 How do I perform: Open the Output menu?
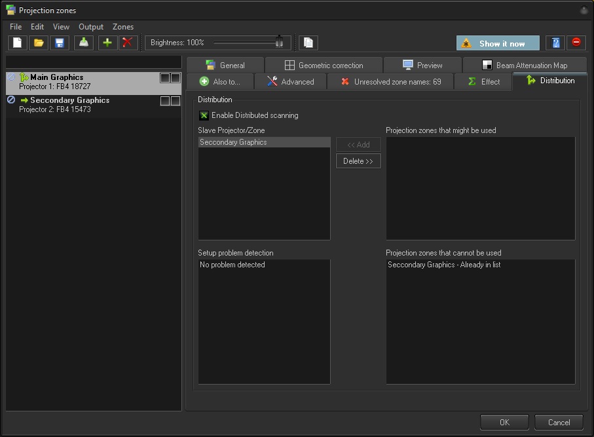tap(91, 27)
